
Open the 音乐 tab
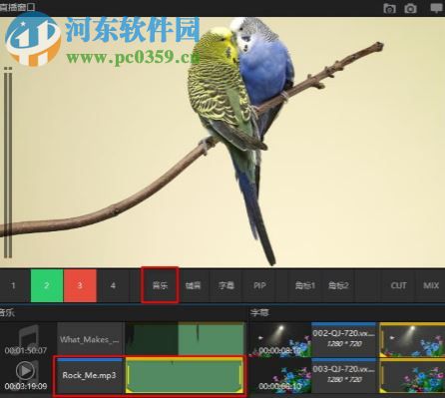coord(160,285)
